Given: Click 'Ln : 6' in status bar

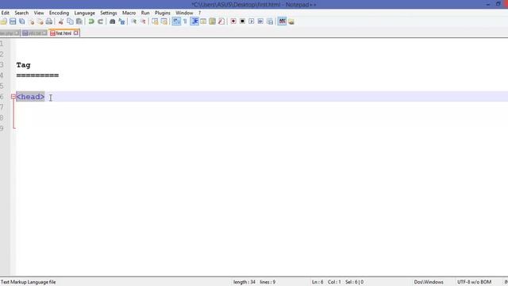Looking at the screenshot, I should (317, 282).
